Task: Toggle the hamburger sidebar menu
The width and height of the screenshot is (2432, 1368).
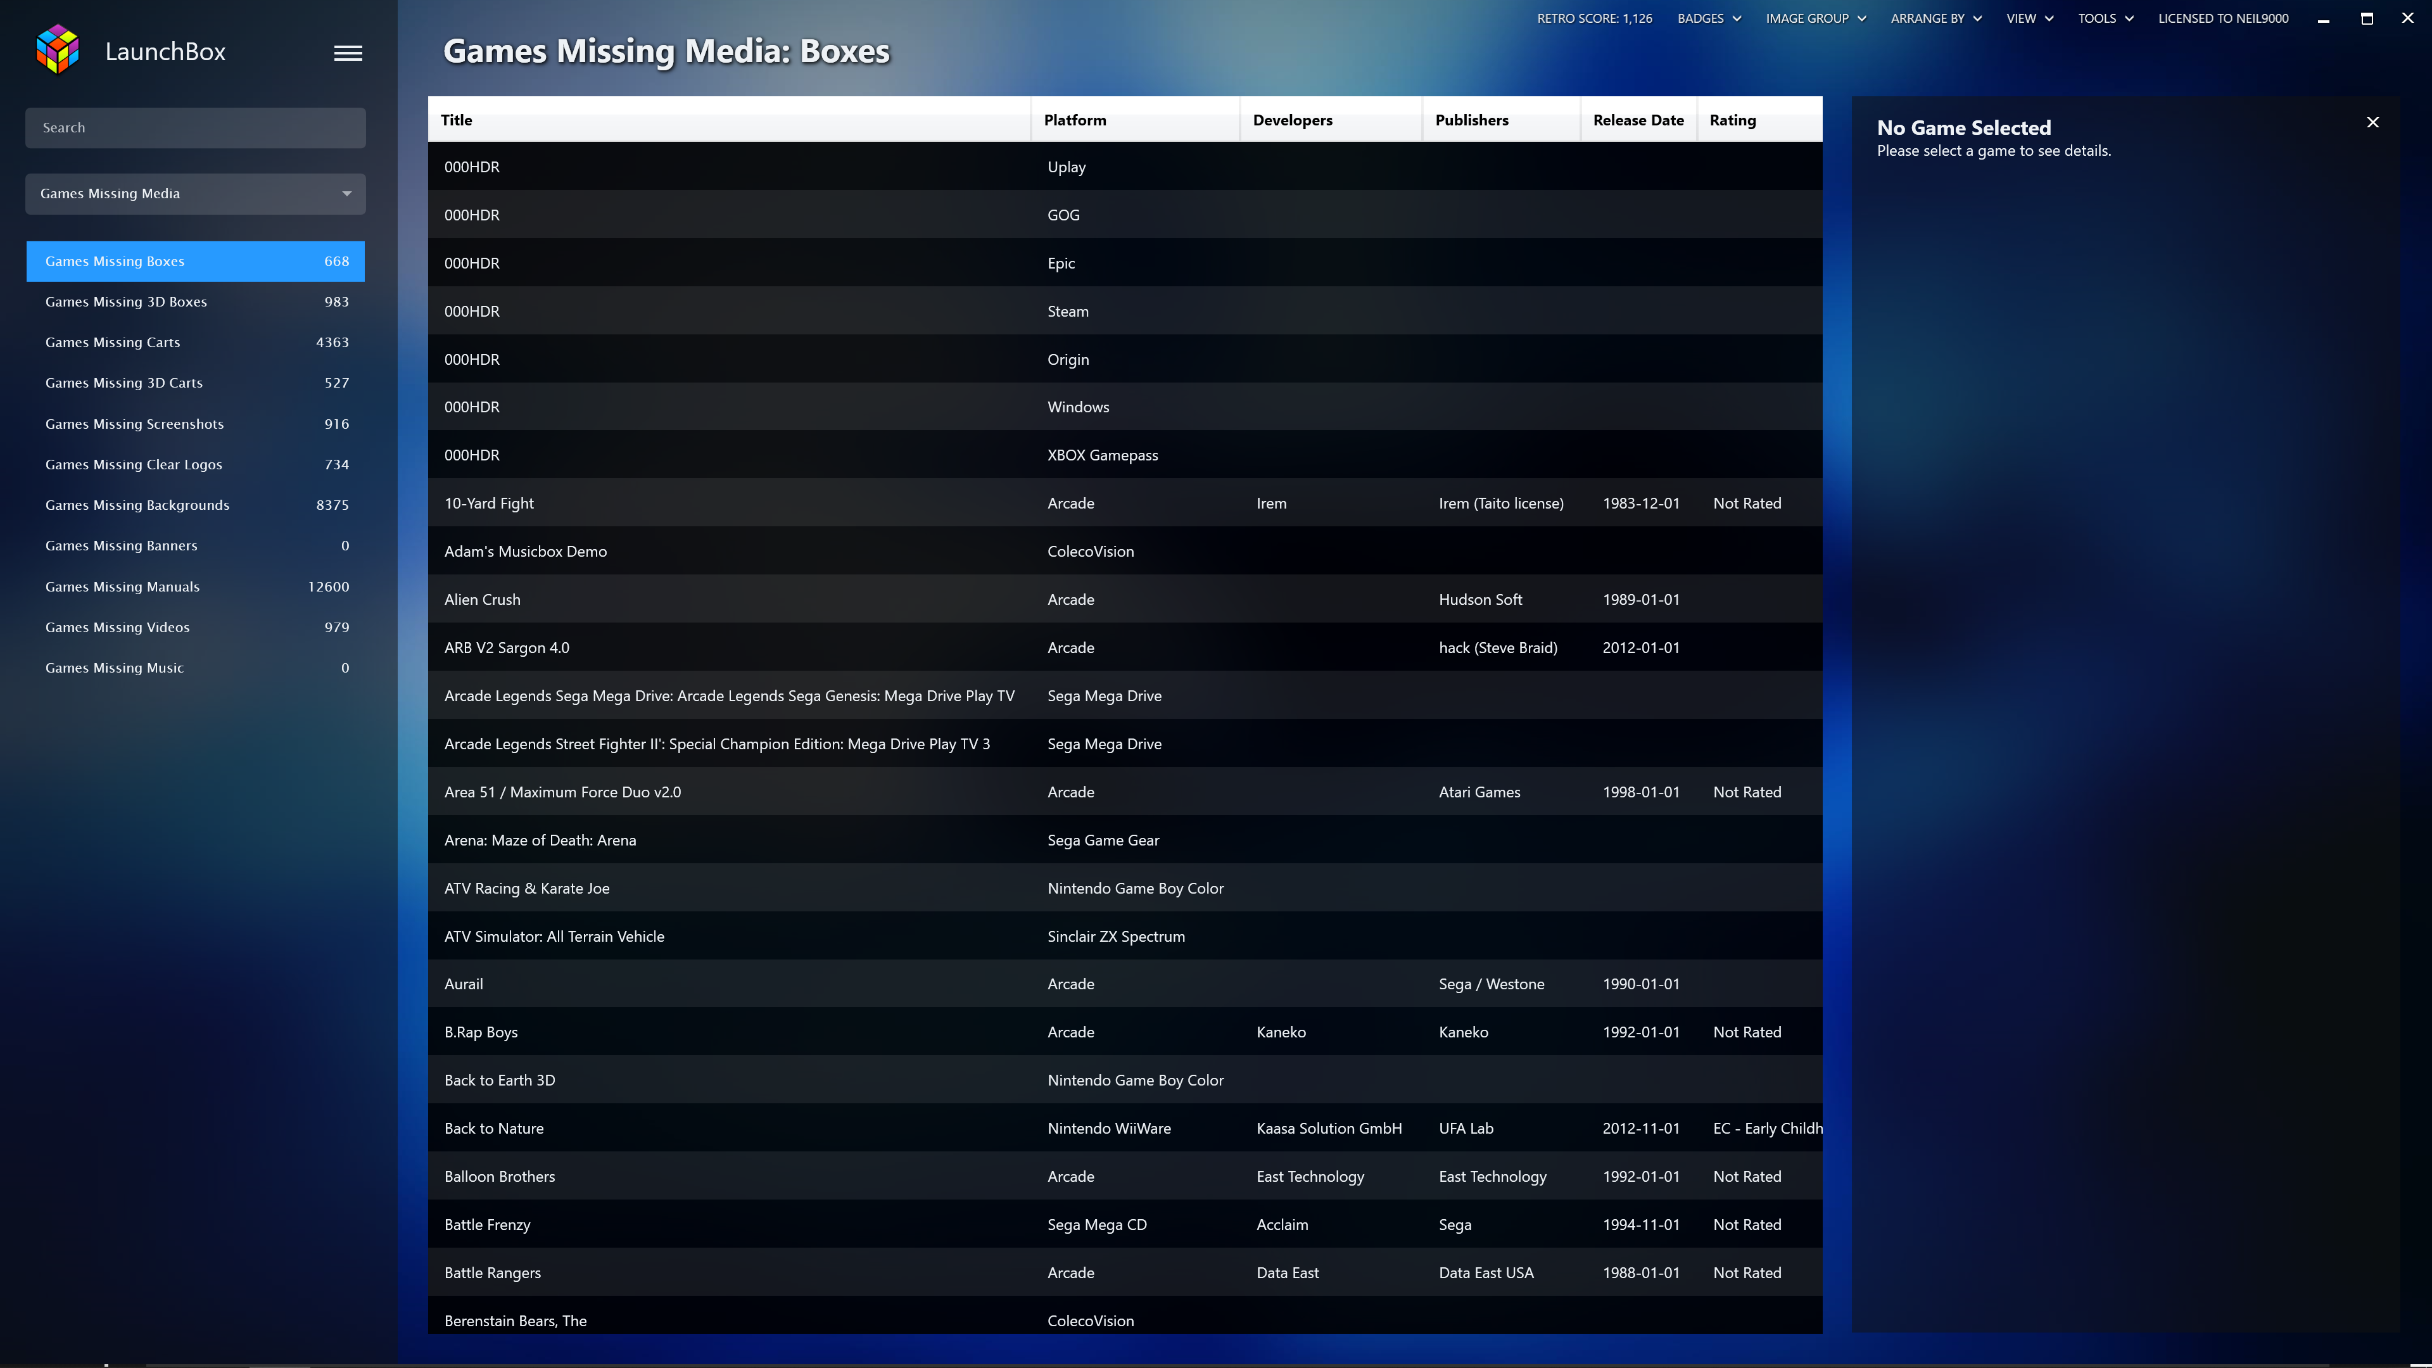Action: point(348,53)
